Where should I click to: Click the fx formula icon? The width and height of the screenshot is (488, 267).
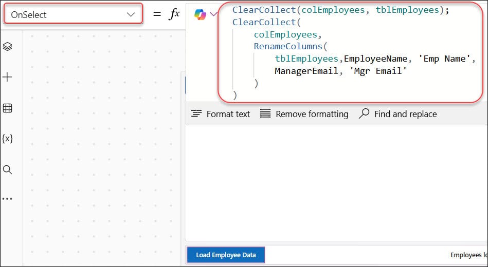tap(174, 14)
